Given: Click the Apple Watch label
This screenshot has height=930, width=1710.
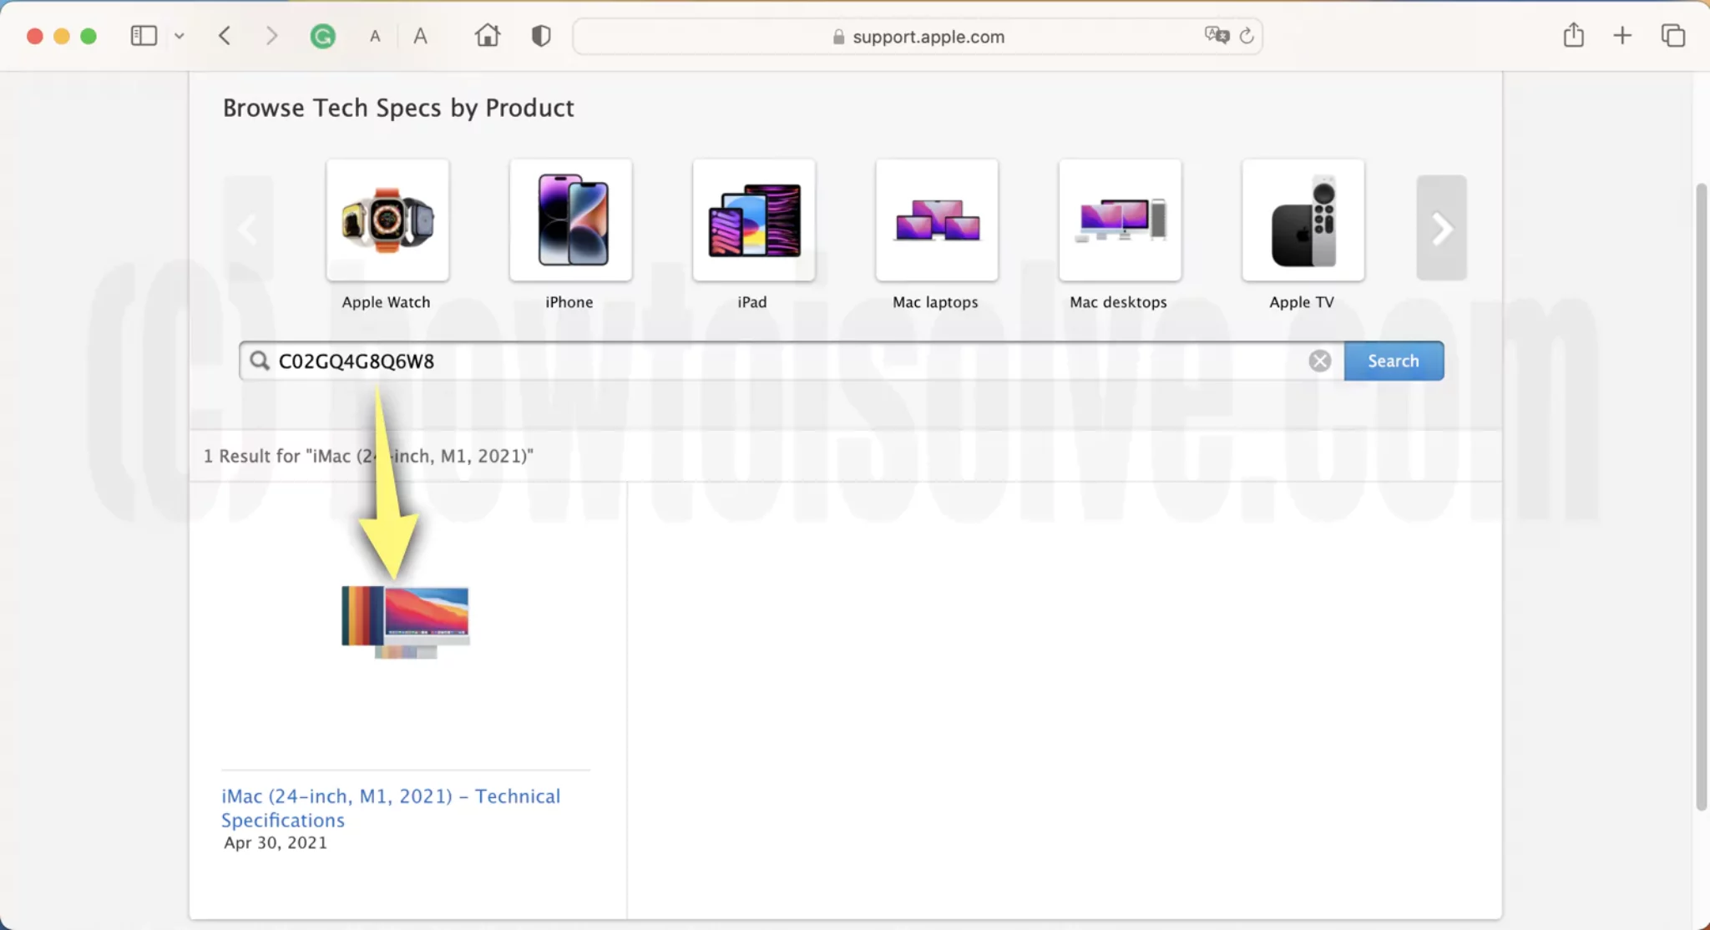Looking at the screenshot, I should (x=386, y=302).
